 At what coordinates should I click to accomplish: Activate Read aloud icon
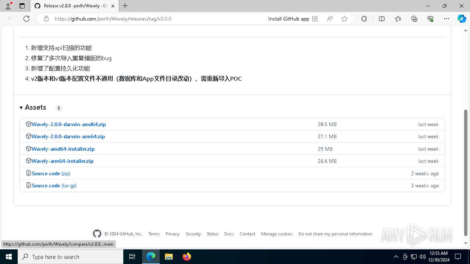coord(330,19)
